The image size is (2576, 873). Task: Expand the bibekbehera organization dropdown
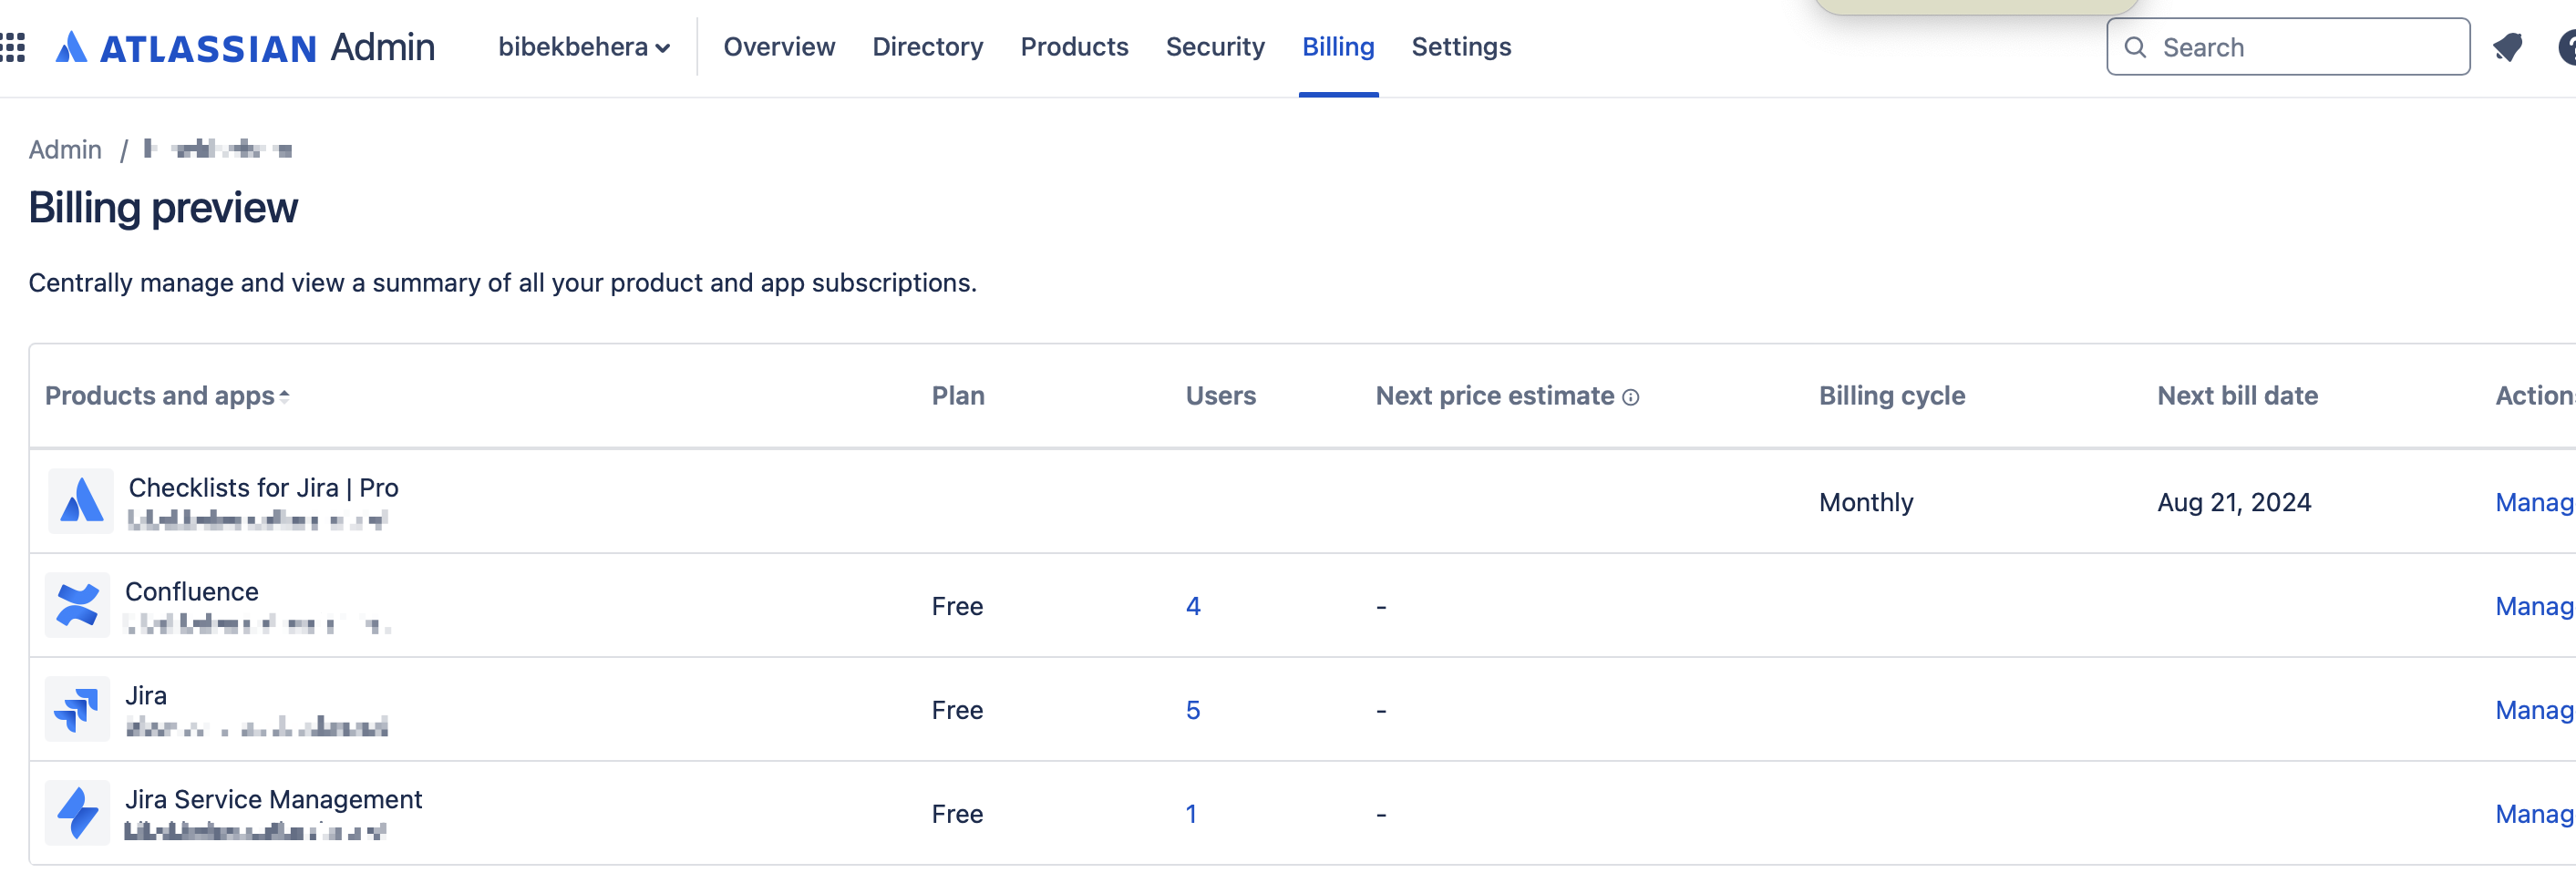(x=584, y=47)
